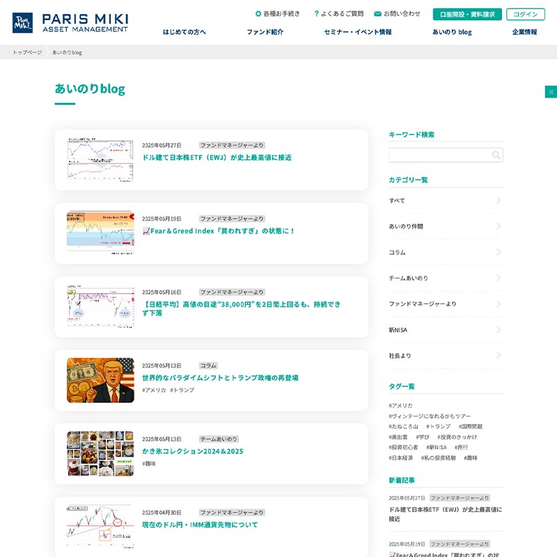The image size is (557, 557).
Task: Open article Fear＆Greed Index「買われすぎ」の状態に！
Action: (x=219, y=231)
